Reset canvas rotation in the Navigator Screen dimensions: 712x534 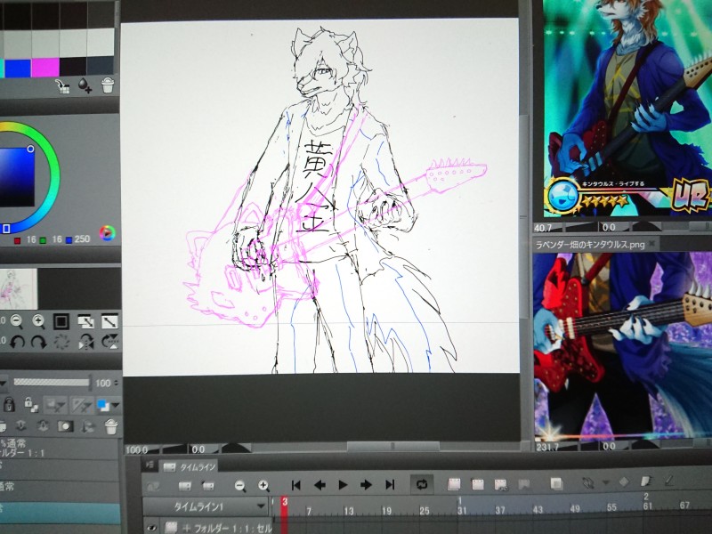[61, 342]
